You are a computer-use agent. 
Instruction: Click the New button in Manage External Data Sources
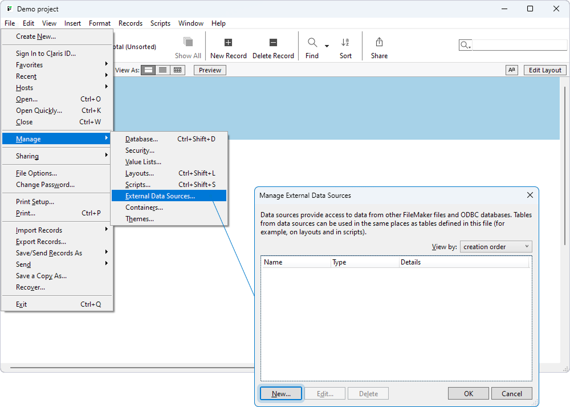click(x=280, y=393)
